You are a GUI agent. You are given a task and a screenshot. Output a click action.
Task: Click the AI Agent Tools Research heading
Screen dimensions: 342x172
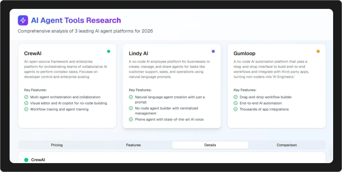pyautogui.click(x=76, y=20)
